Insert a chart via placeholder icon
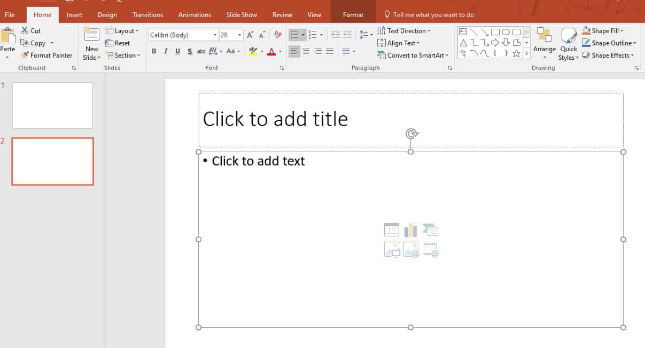 [x=410, y=230]
